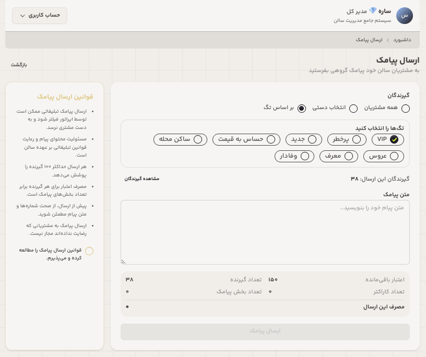Select the انتخاب دستی radio option
This screenshot has height=357, width=426.
[353, 108]
